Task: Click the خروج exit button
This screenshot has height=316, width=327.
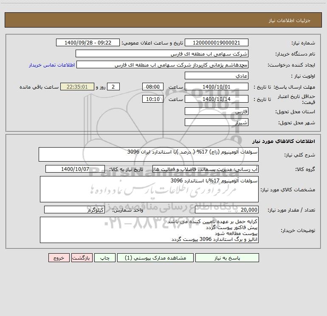Action: click(59, 257)
